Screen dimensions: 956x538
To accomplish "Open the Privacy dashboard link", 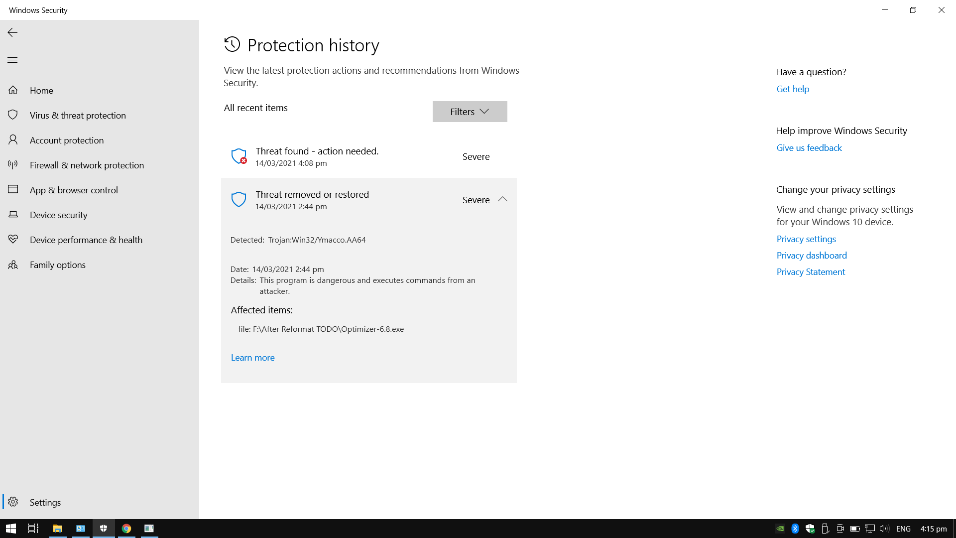I will 811,255.
